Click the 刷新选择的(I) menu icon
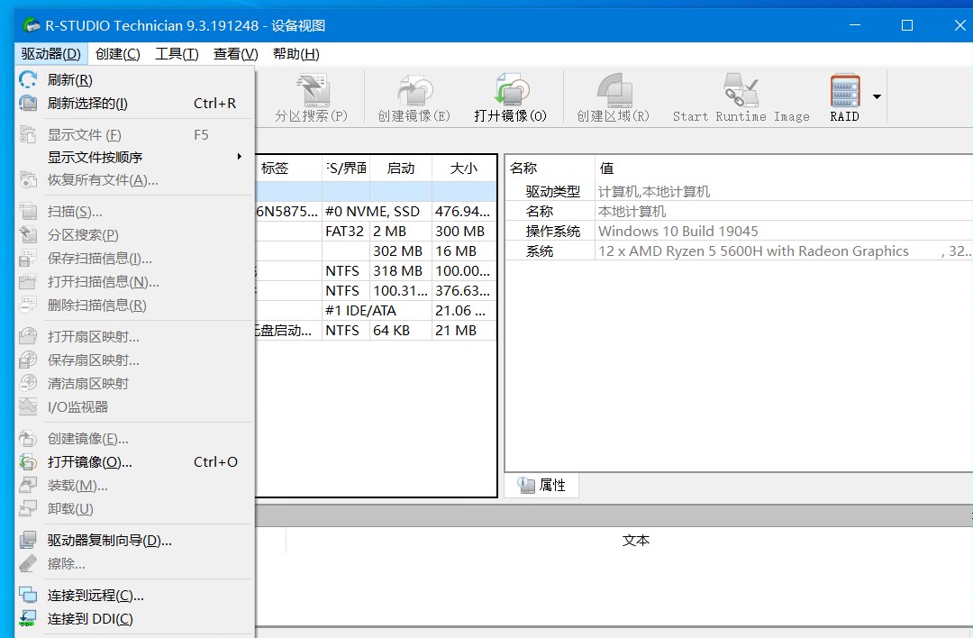Image resolution: width=973 pixels, height=638 pixels. click(28, 103)
